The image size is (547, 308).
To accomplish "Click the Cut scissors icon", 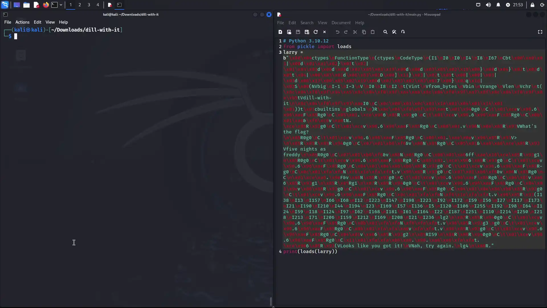I will 355,32.
